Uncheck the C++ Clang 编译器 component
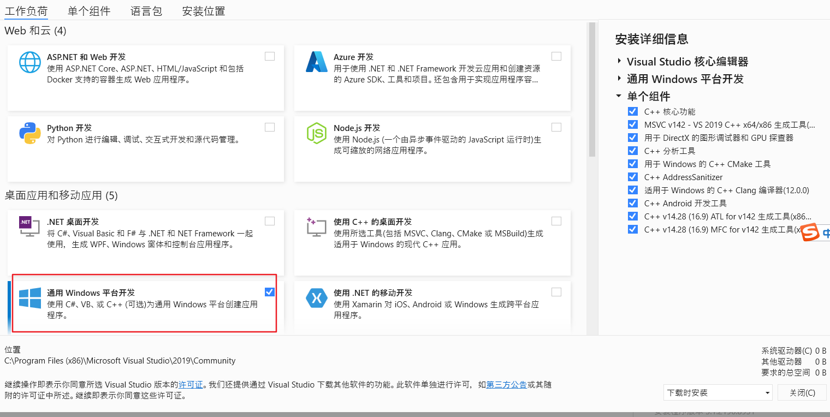 pos(633,190)
